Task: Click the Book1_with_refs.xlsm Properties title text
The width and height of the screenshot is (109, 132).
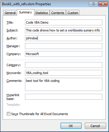Action: pyautogui.click(x=26, y=4)
